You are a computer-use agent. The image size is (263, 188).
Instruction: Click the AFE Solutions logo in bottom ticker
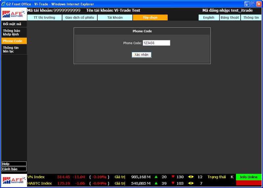[13, 180]
